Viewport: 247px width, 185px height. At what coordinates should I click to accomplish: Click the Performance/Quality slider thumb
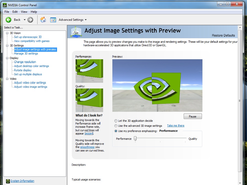(x=135, y=138)
